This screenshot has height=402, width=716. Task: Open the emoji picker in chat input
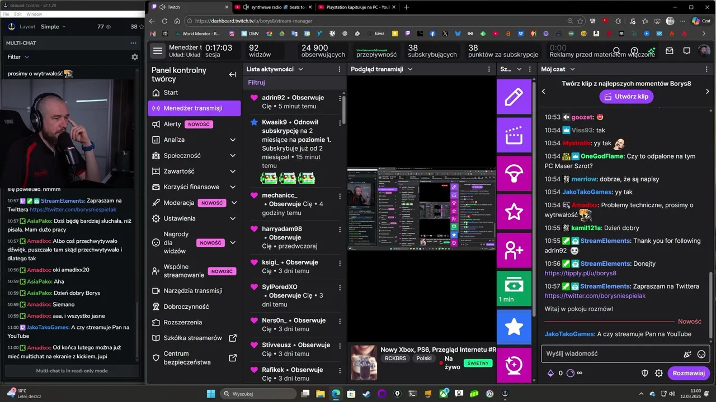point(701,354)
